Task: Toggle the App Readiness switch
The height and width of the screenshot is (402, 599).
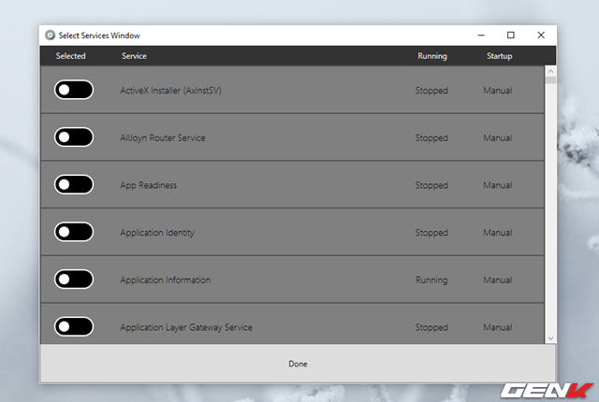Action: coord(74,184)
